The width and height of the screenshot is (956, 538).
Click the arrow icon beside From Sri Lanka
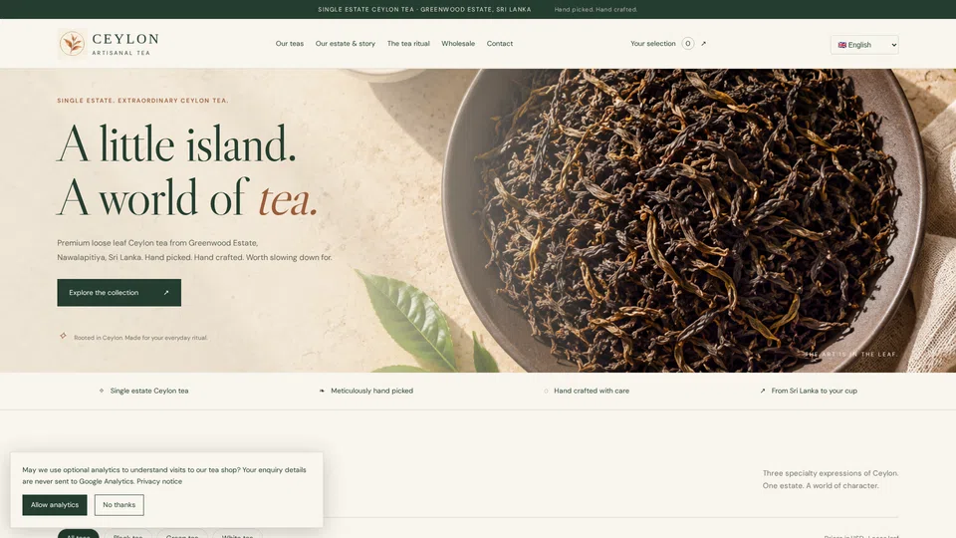pos(762,391)
